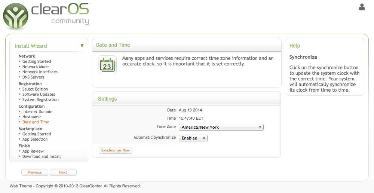This screenshot has height=193, width=374.
Task: Select the Hostname step
Action: (x=31, y=117)
